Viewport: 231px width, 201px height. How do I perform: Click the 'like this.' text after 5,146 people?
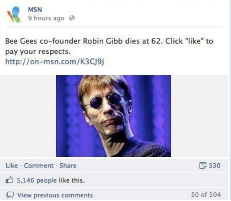(72, 180)
